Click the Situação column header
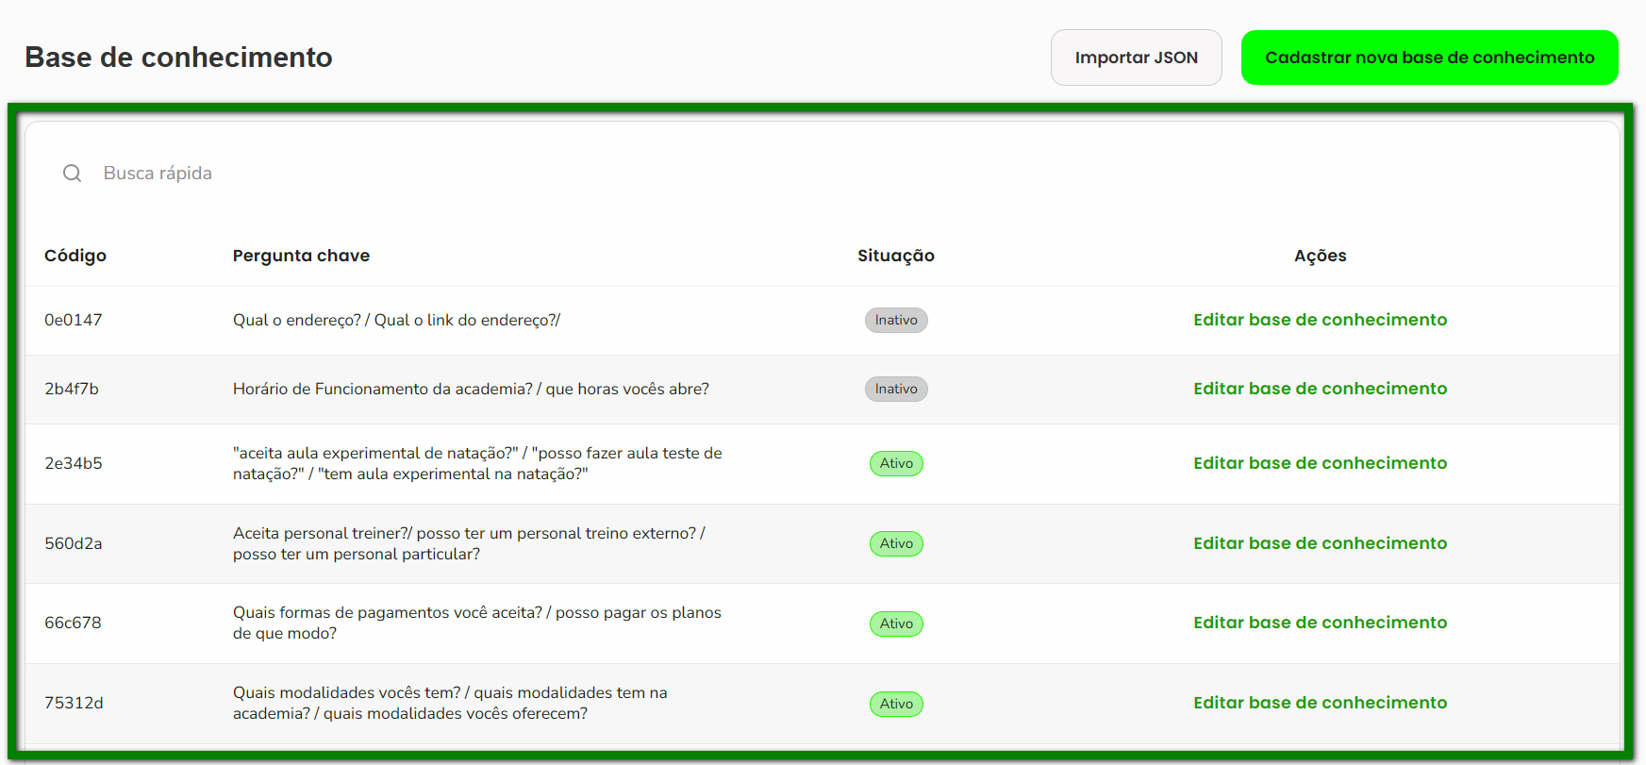The image size is (1646, 765). pos(895,256)
